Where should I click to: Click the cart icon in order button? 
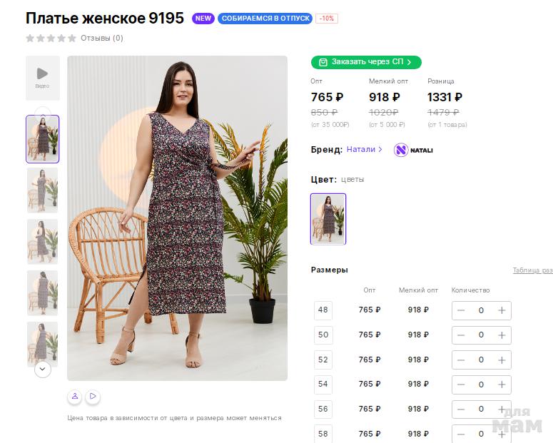tap(323, 62)
